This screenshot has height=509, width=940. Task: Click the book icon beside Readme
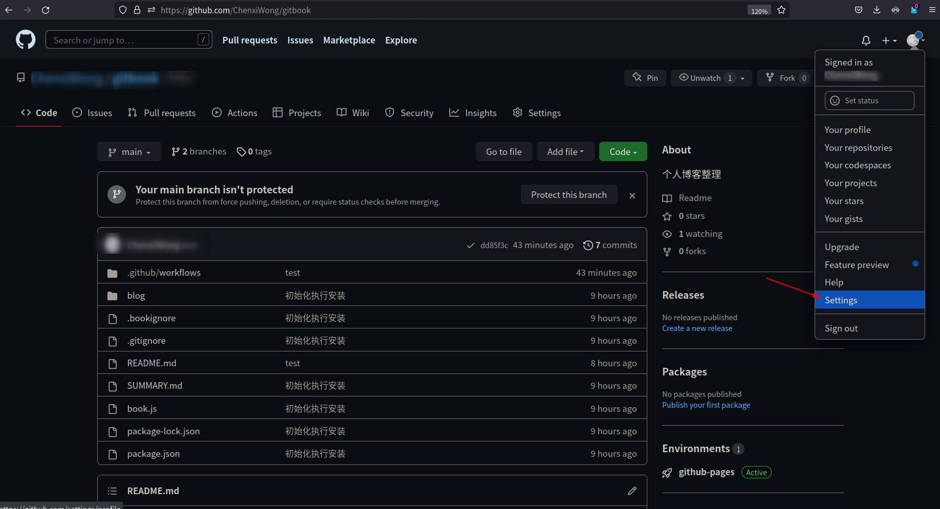[x=667, y=198]
